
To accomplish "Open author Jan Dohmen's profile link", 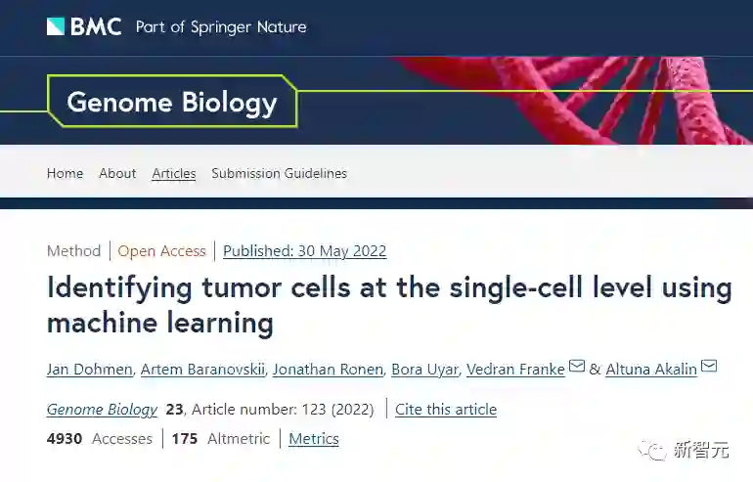I will 89,369.
